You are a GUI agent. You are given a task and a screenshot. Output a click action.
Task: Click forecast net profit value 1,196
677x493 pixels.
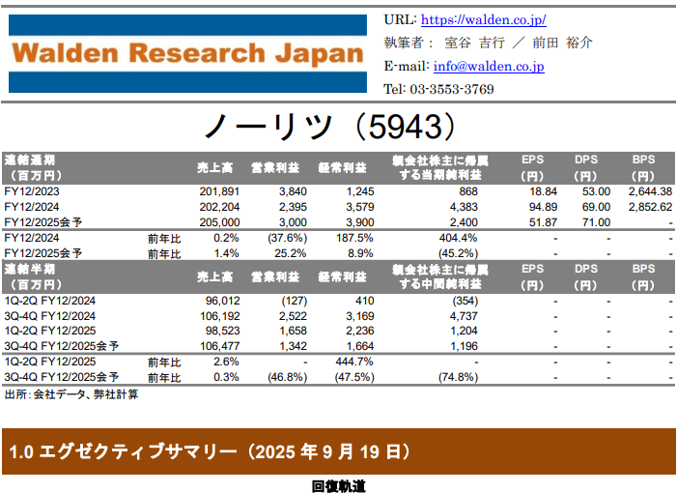tap(464, 346)
